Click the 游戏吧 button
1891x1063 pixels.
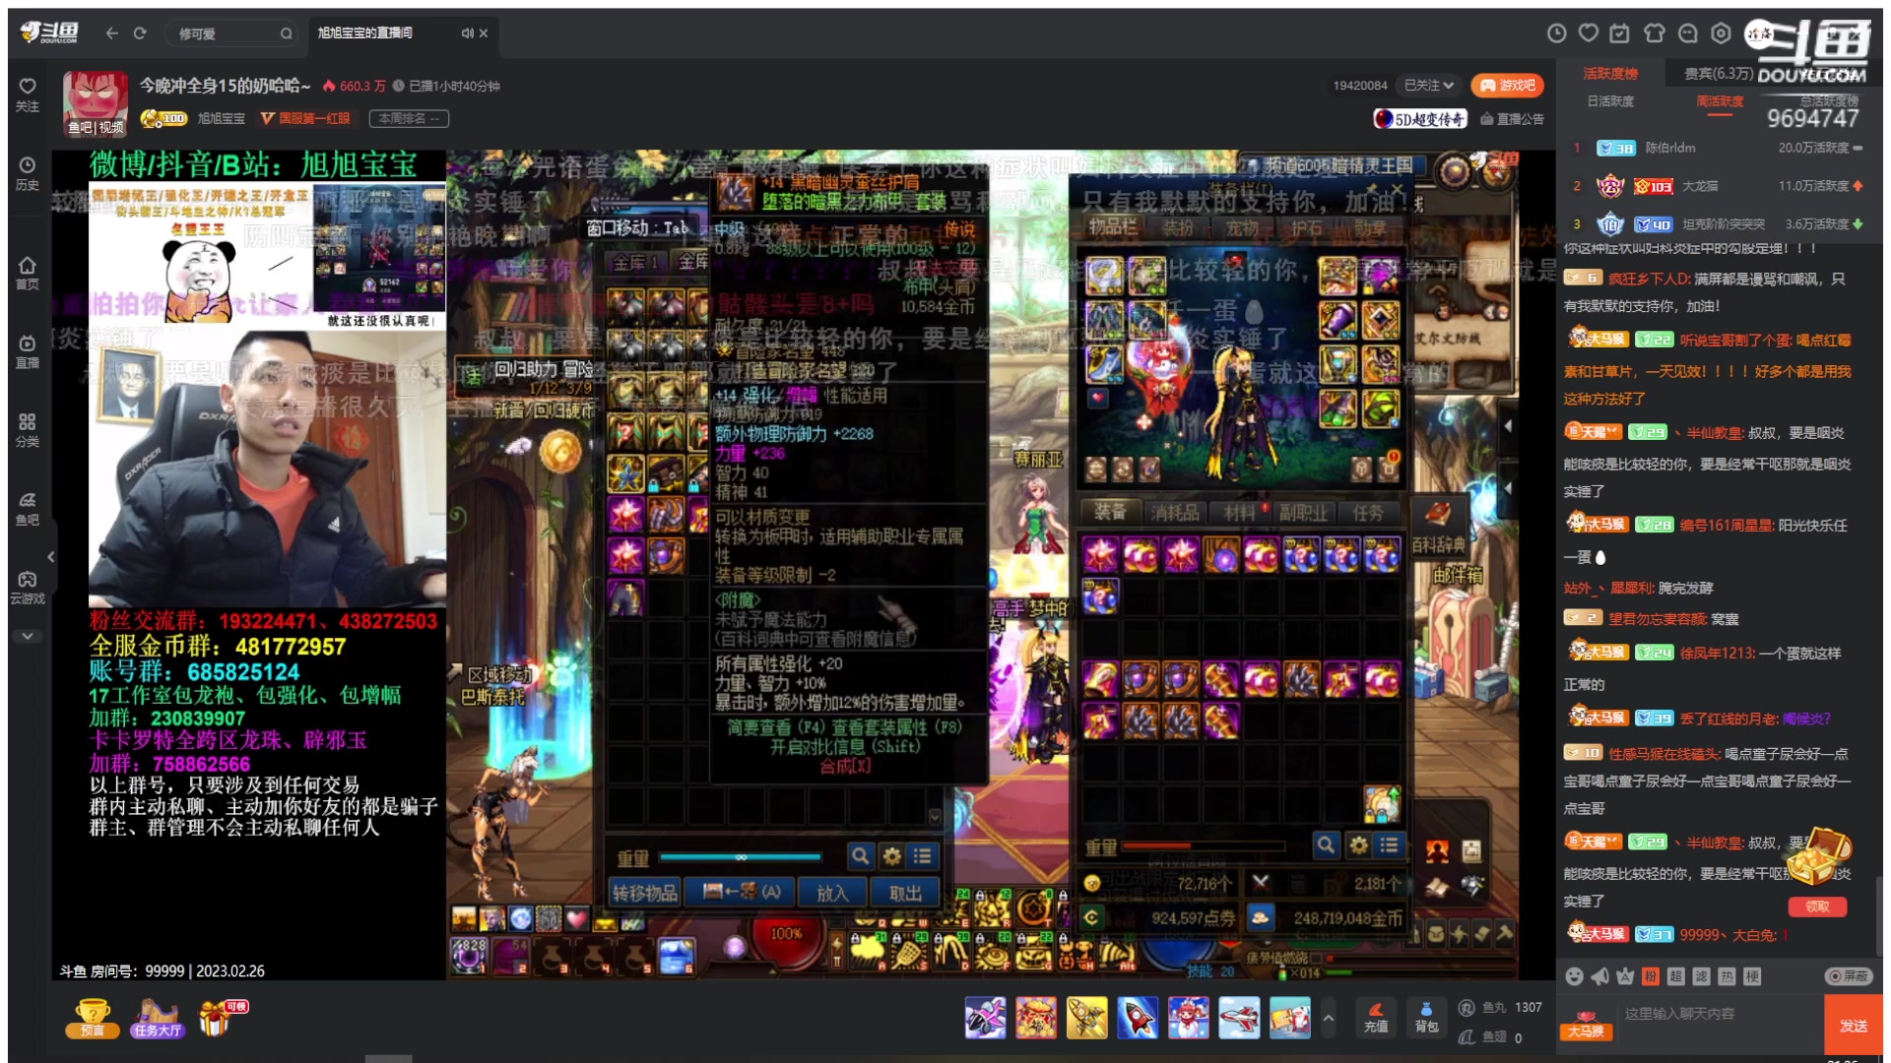pyautogui.click(x=1507, y=86)
